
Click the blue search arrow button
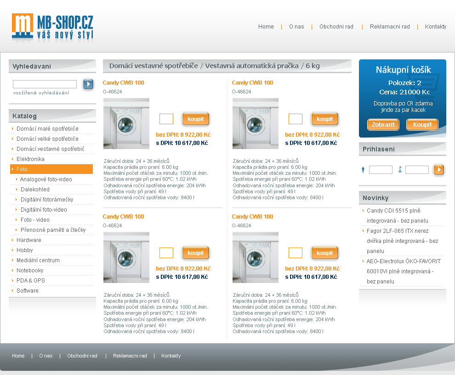[x=88, y=84]
